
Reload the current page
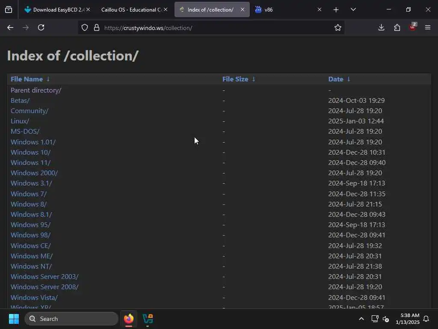pyautogui.click(x=41, y=28)
